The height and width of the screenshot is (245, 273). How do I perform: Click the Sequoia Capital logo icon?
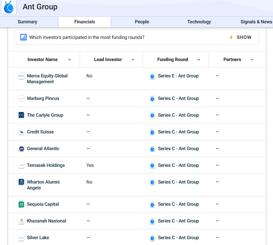point(21,205)
